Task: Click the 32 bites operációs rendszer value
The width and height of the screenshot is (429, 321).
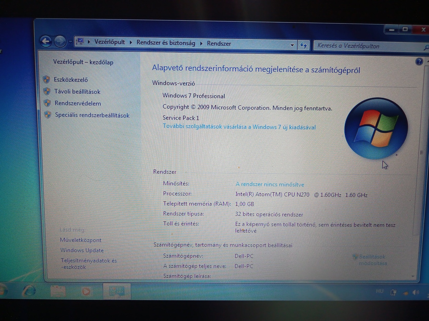Action: coord(269,214)
